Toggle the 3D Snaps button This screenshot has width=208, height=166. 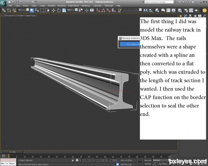[98, 10]
